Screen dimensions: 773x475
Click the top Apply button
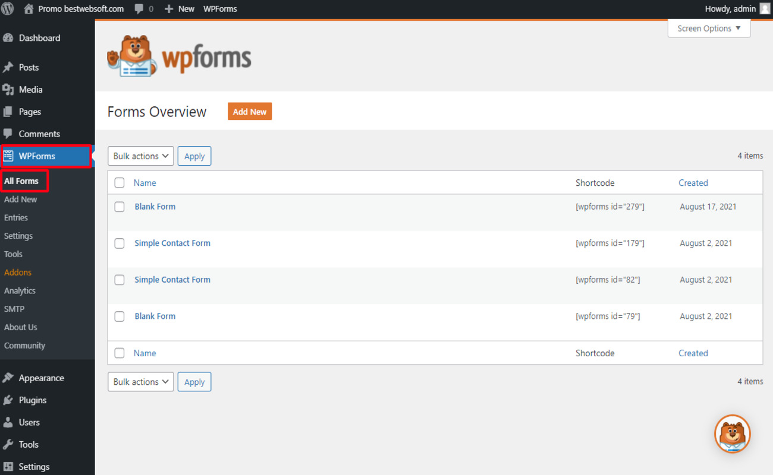click(x=194, y=156)
